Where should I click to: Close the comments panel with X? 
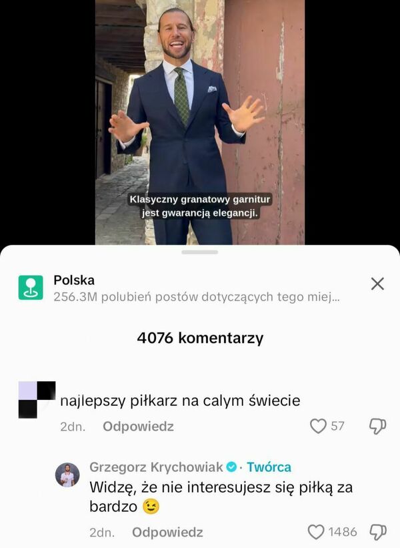coord(377,284)
